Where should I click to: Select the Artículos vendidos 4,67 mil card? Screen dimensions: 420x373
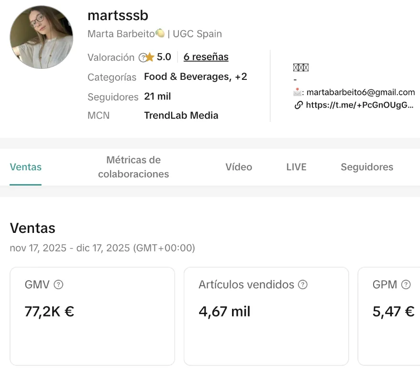click(x=266, y=316)
